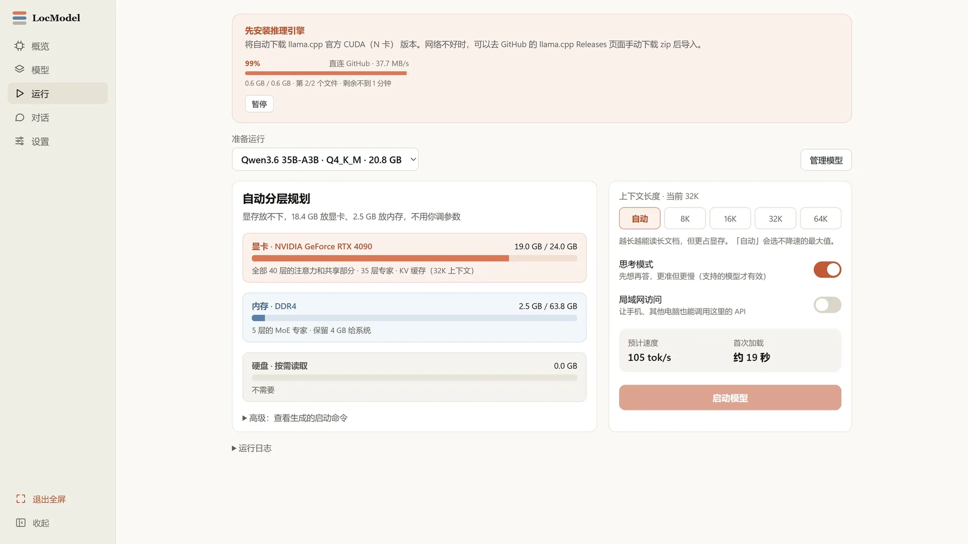
Task: Go to the 模型 page
Action: 57,70
